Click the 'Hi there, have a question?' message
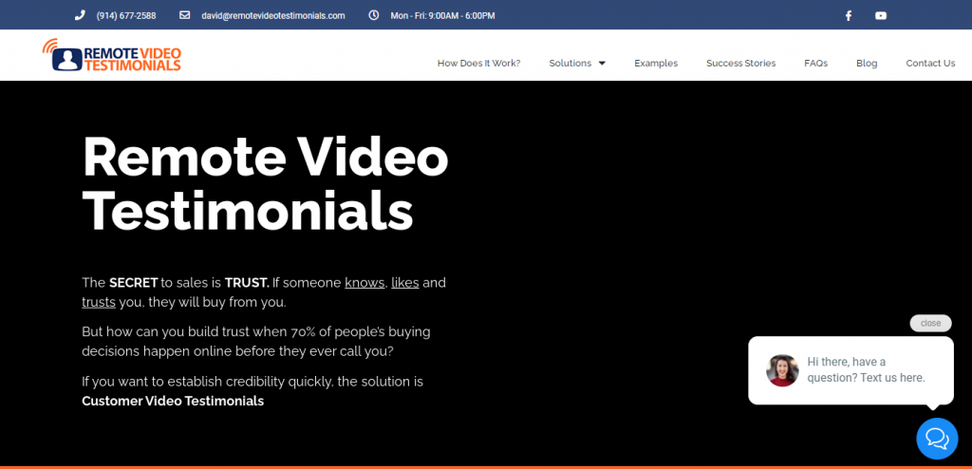 point(866,369)
